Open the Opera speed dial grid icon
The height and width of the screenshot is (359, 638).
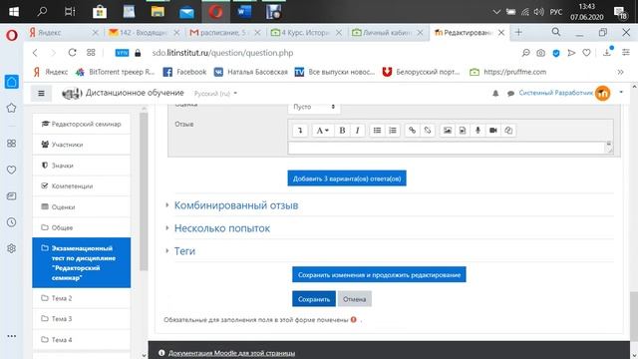pos(91,53)
